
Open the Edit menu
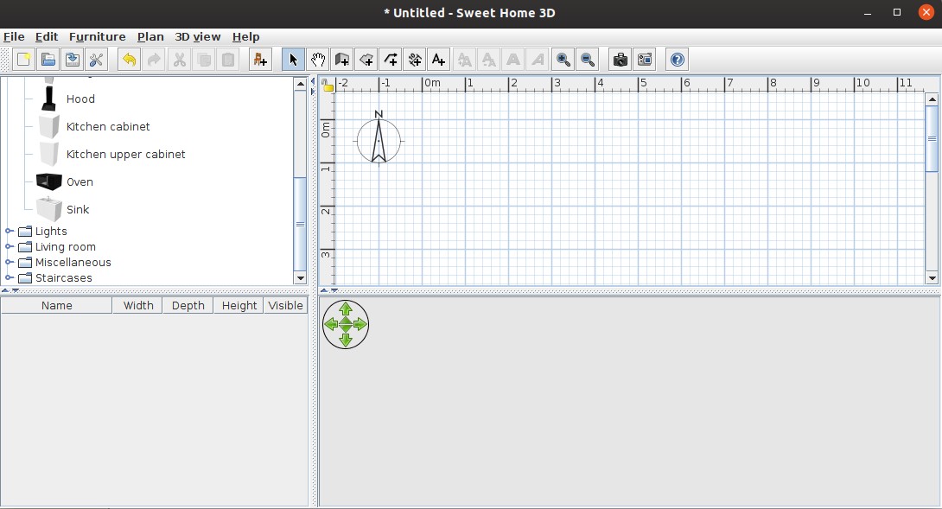(47, 36)
